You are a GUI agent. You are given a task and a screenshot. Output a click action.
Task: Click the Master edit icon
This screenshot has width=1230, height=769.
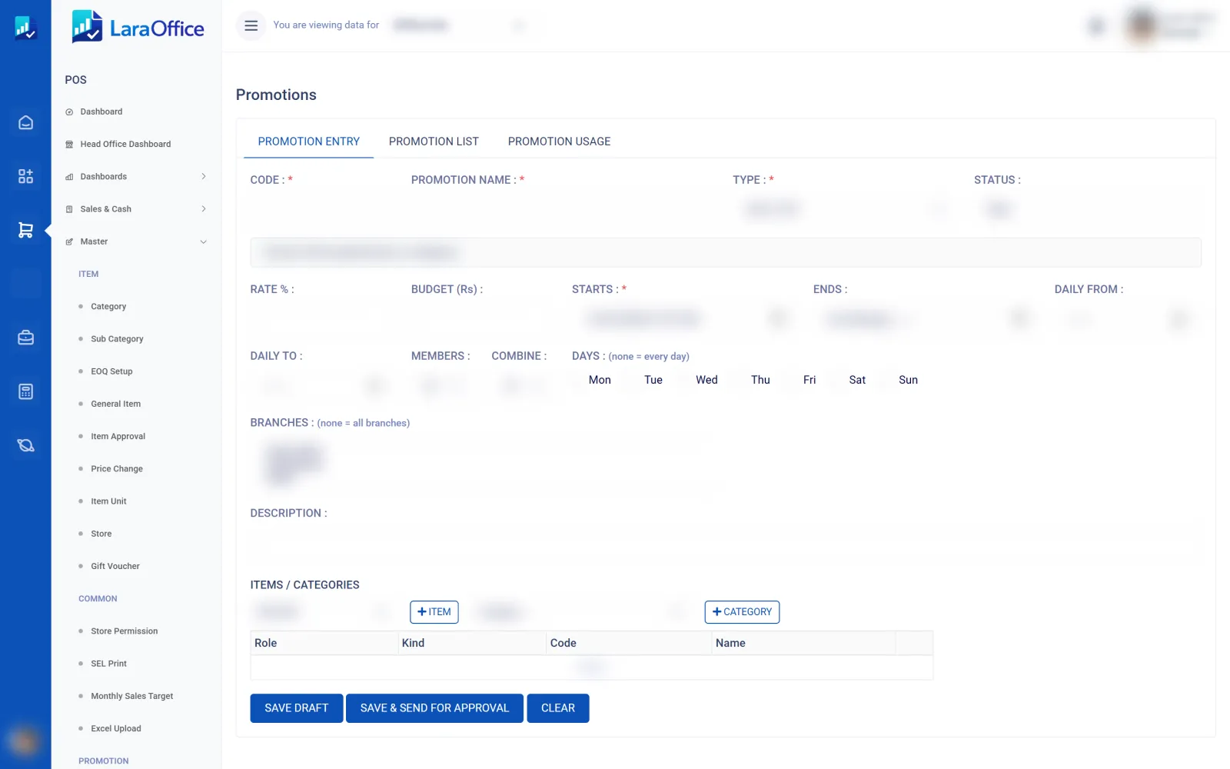69,241
